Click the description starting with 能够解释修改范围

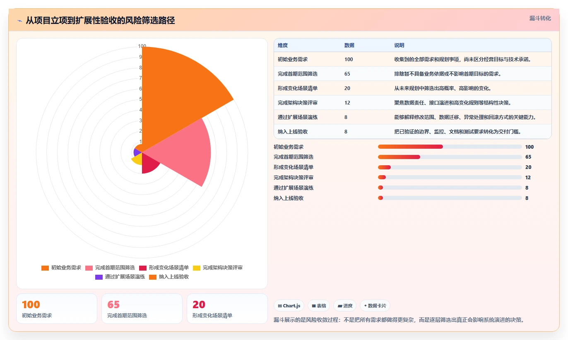pos(465,117)
